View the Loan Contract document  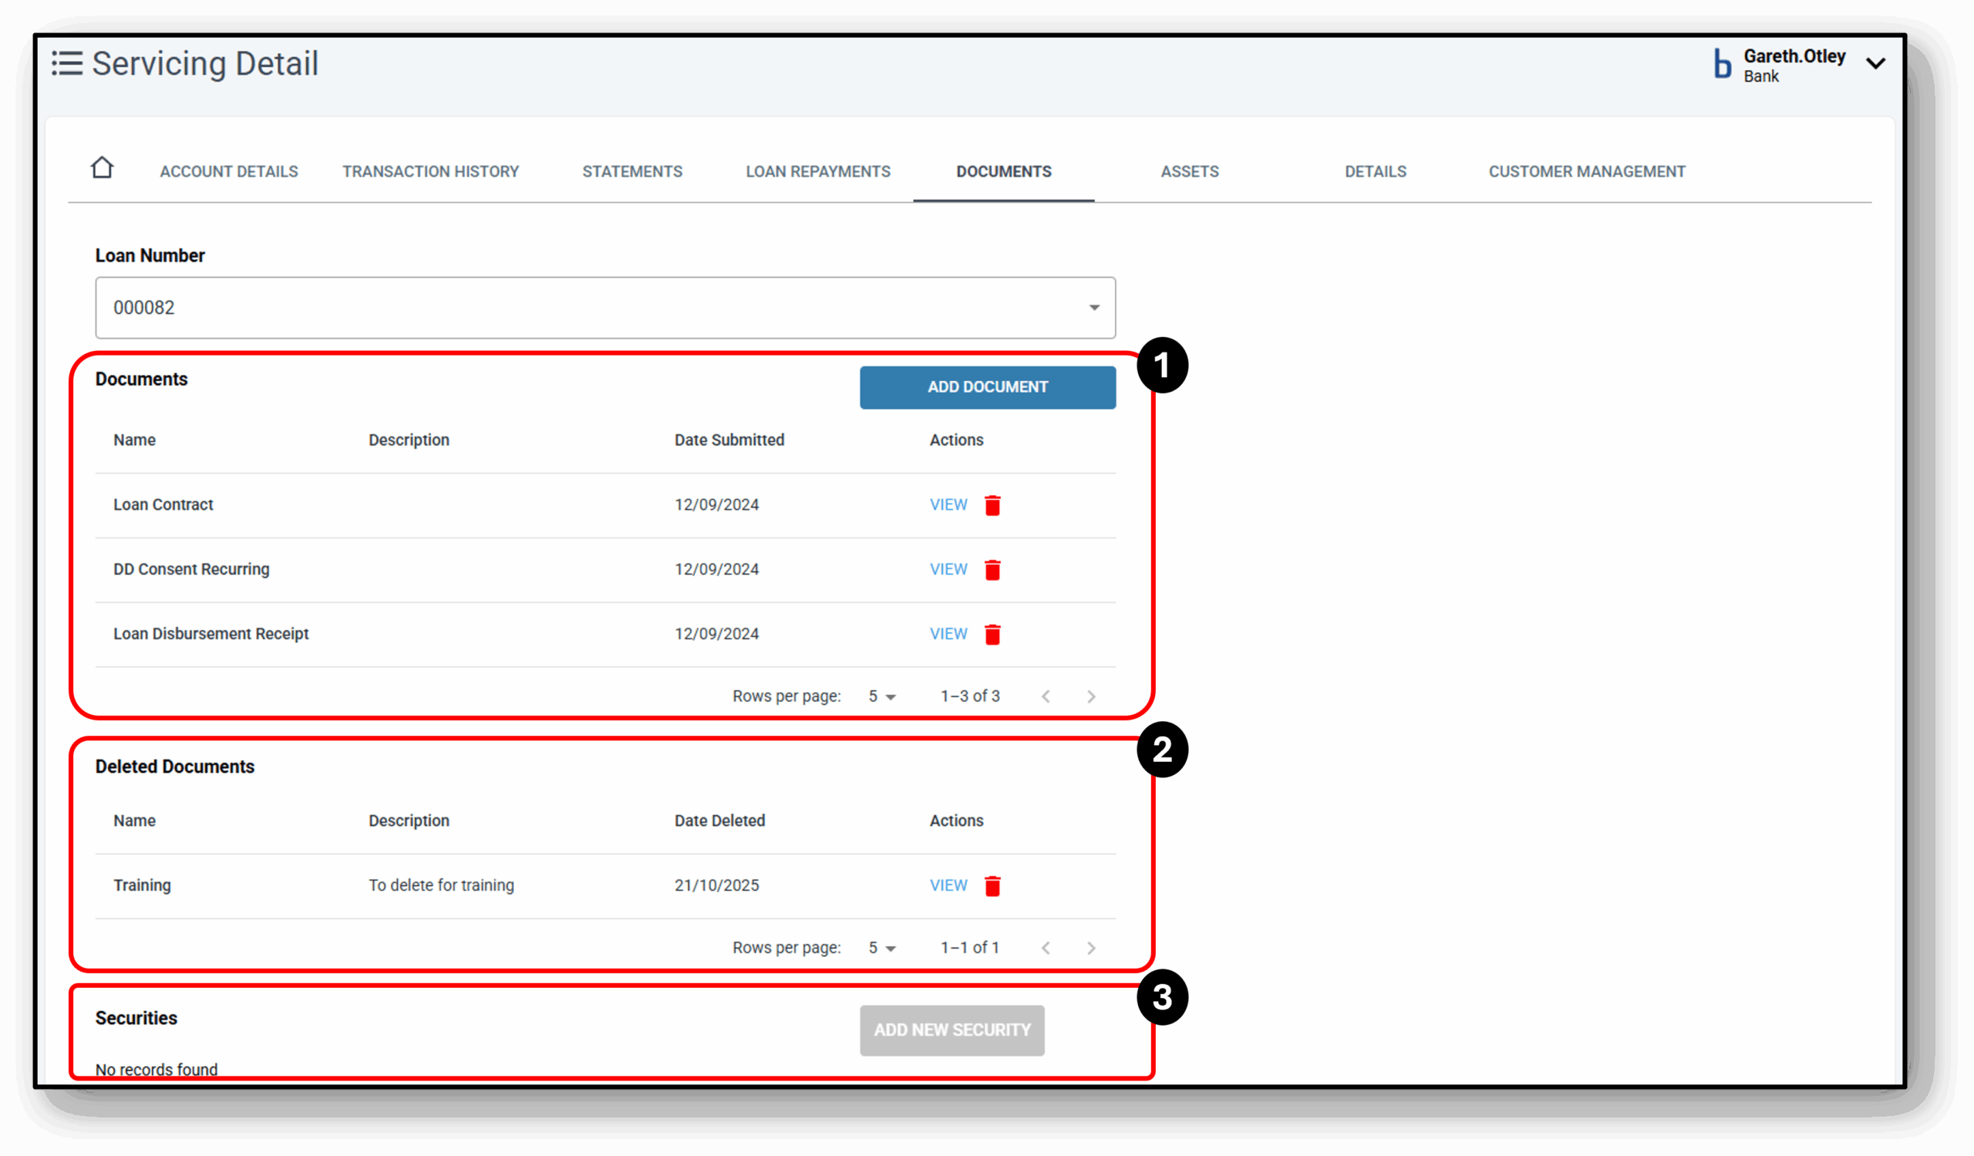pos(948,505)
